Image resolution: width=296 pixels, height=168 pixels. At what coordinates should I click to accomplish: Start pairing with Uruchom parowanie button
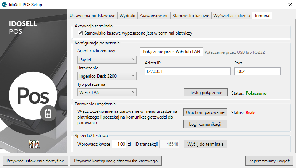click(x=205, y=112)
